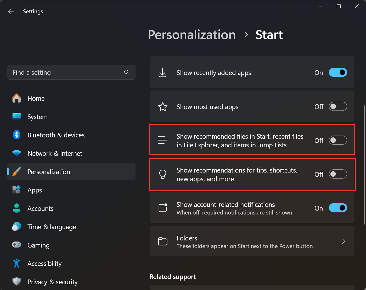This screenshot has width=366, height=290.
Task: Click 'When off, required notifications are still shown'
Action: pyautogui.click(x=234, y=212)
